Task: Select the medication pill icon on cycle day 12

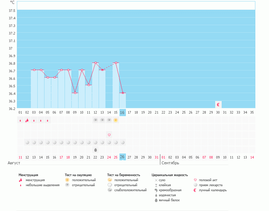Action: click(x=95, y=142)
